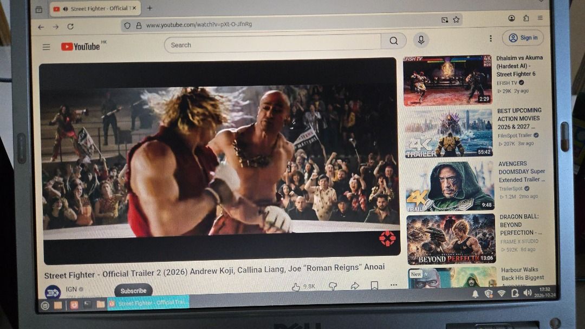Open tracking protection shield in address bar
Image resolution: width=585 pixels, height=329 pixels.
click(127, 26)
